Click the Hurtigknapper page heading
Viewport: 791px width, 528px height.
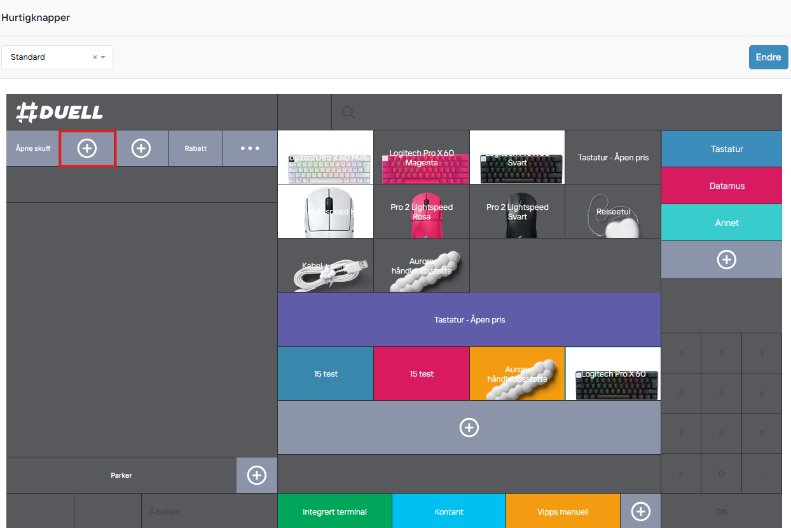pos(36,18)
